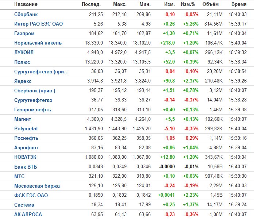The height and width of the screenshot is (219, 254).
Task: Open Норильский никель quote page
Action: click(38, 43)
